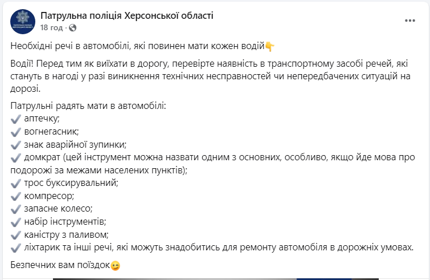
Task: Click the pointing-down hand emoji
Action: pyautogui.click(x=270, y=46)
